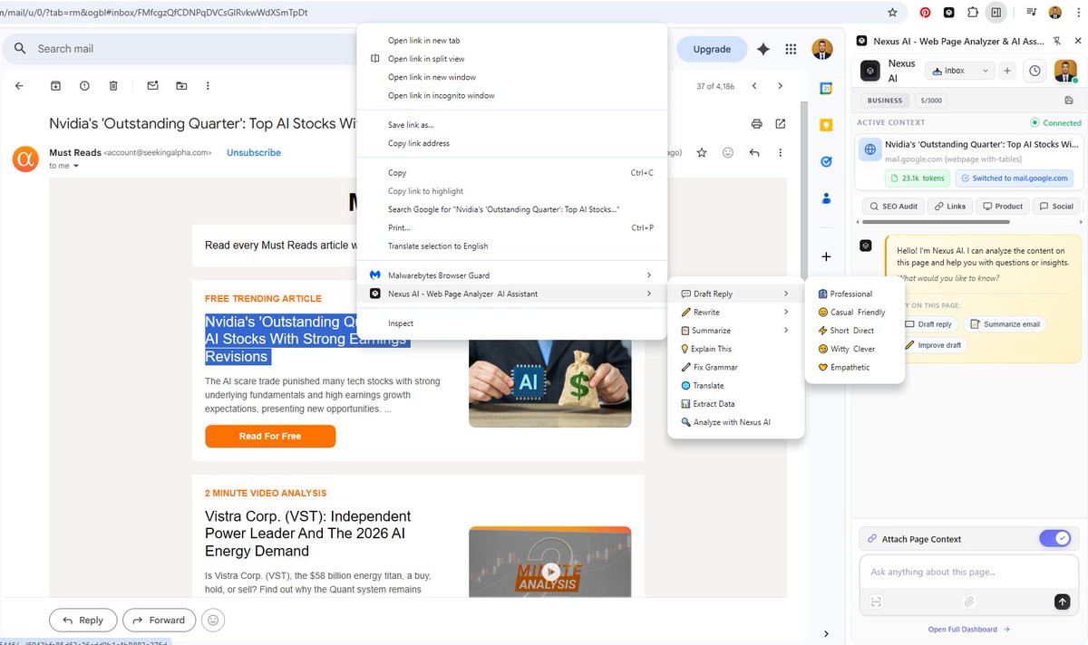This screenshot has height=645, width=1088.
Task: Expand the 'to me' recipient details
Action: pyautogui.click(x=76, y=167)
